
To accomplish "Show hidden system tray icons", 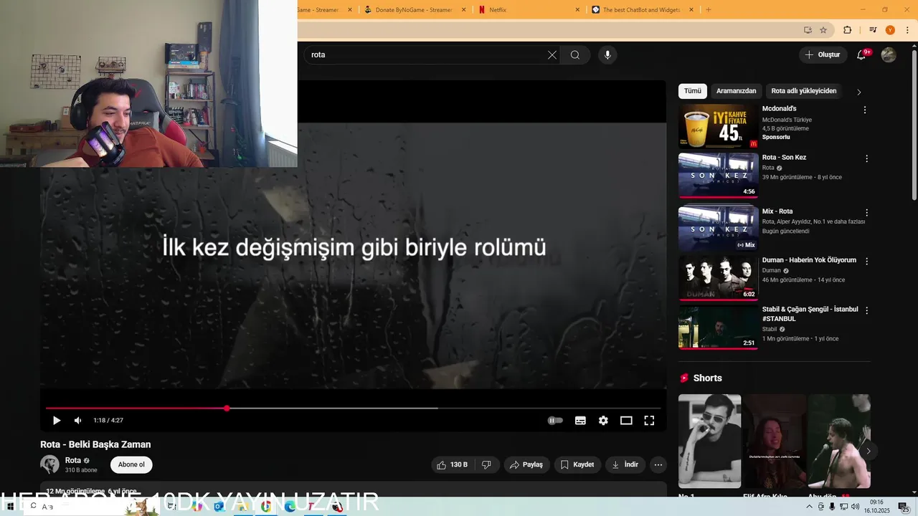I will click(810, 507).
